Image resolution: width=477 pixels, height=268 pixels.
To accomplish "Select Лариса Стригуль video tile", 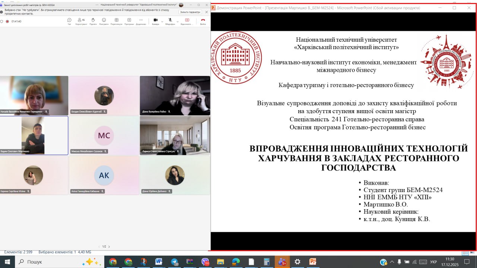I will pos(175,135).
